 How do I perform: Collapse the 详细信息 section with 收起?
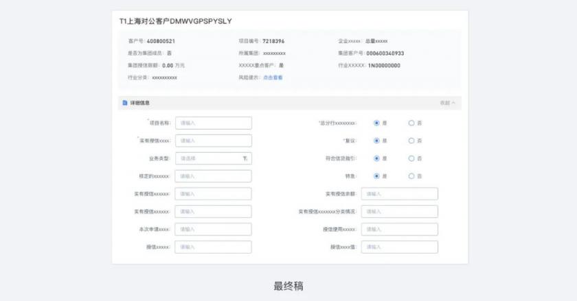pos(447,103)
